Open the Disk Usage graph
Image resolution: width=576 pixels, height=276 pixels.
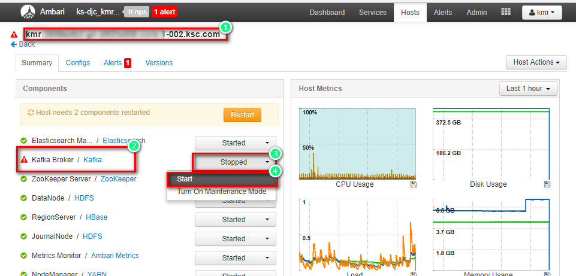point(491,144)
